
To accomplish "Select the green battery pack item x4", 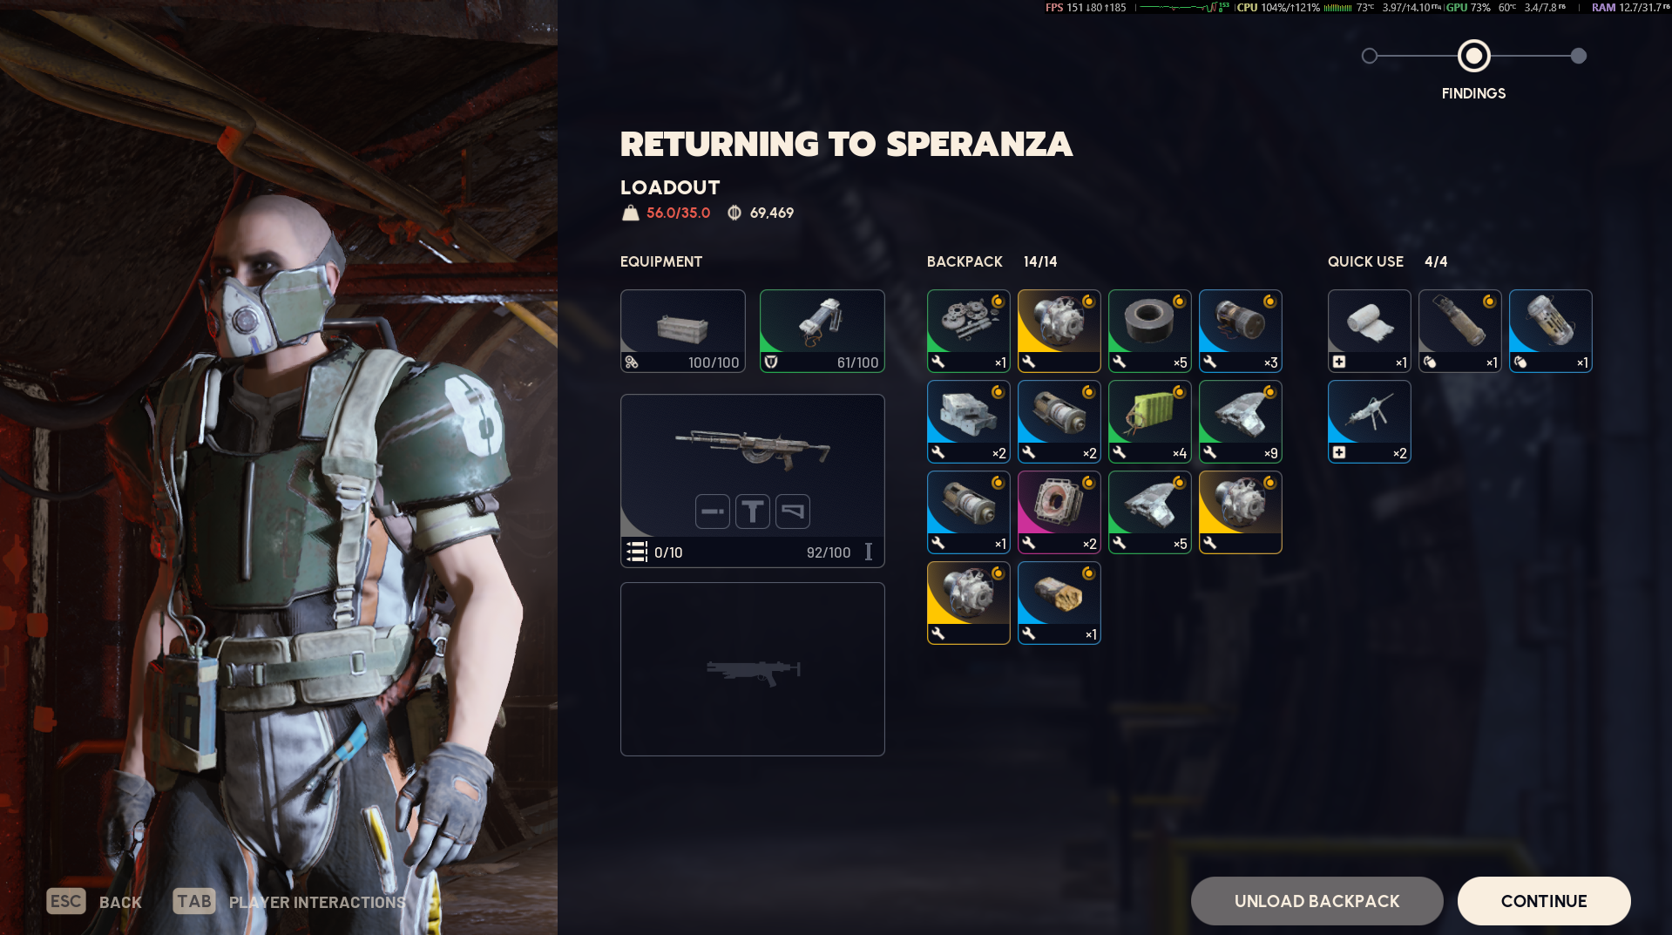I will (1149, 422).
